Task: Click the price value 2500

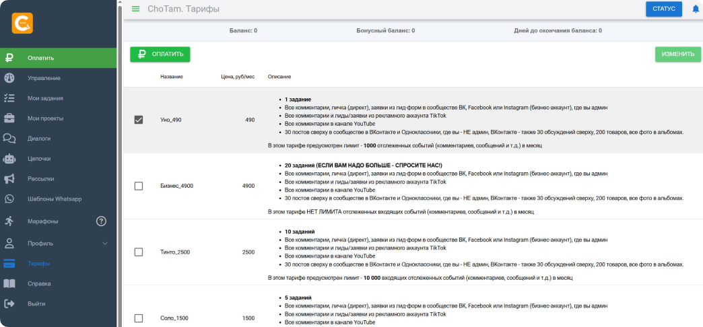Action: pyautogui.click(x=248, y=252)
